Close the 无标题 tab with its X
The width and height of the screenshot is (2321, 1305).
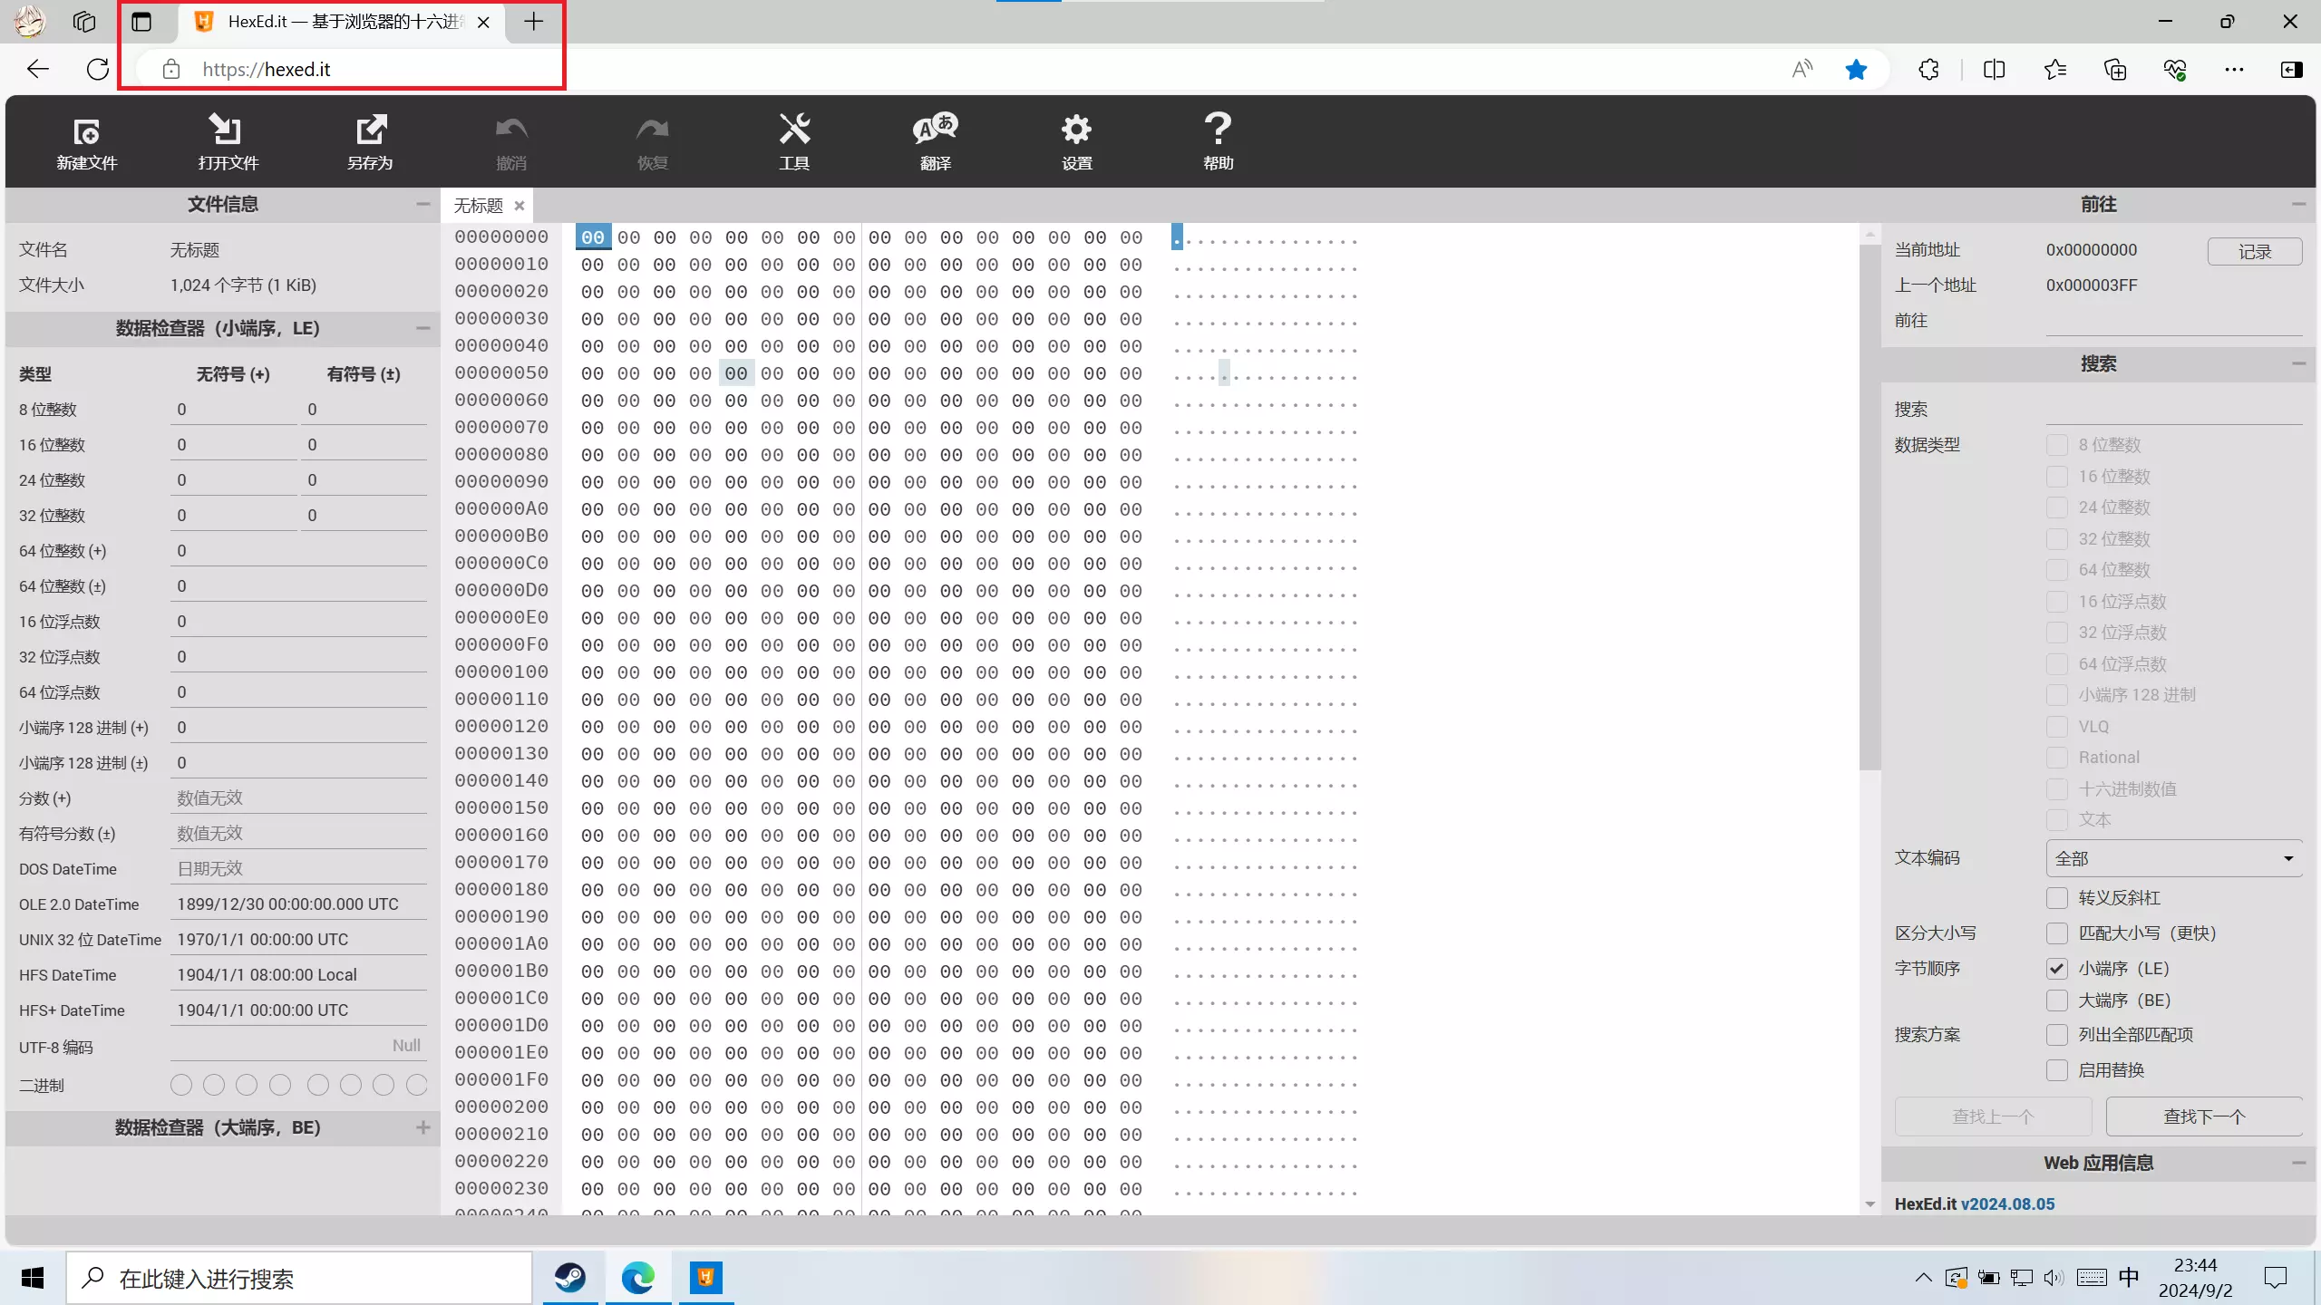[x=520, y=206]
